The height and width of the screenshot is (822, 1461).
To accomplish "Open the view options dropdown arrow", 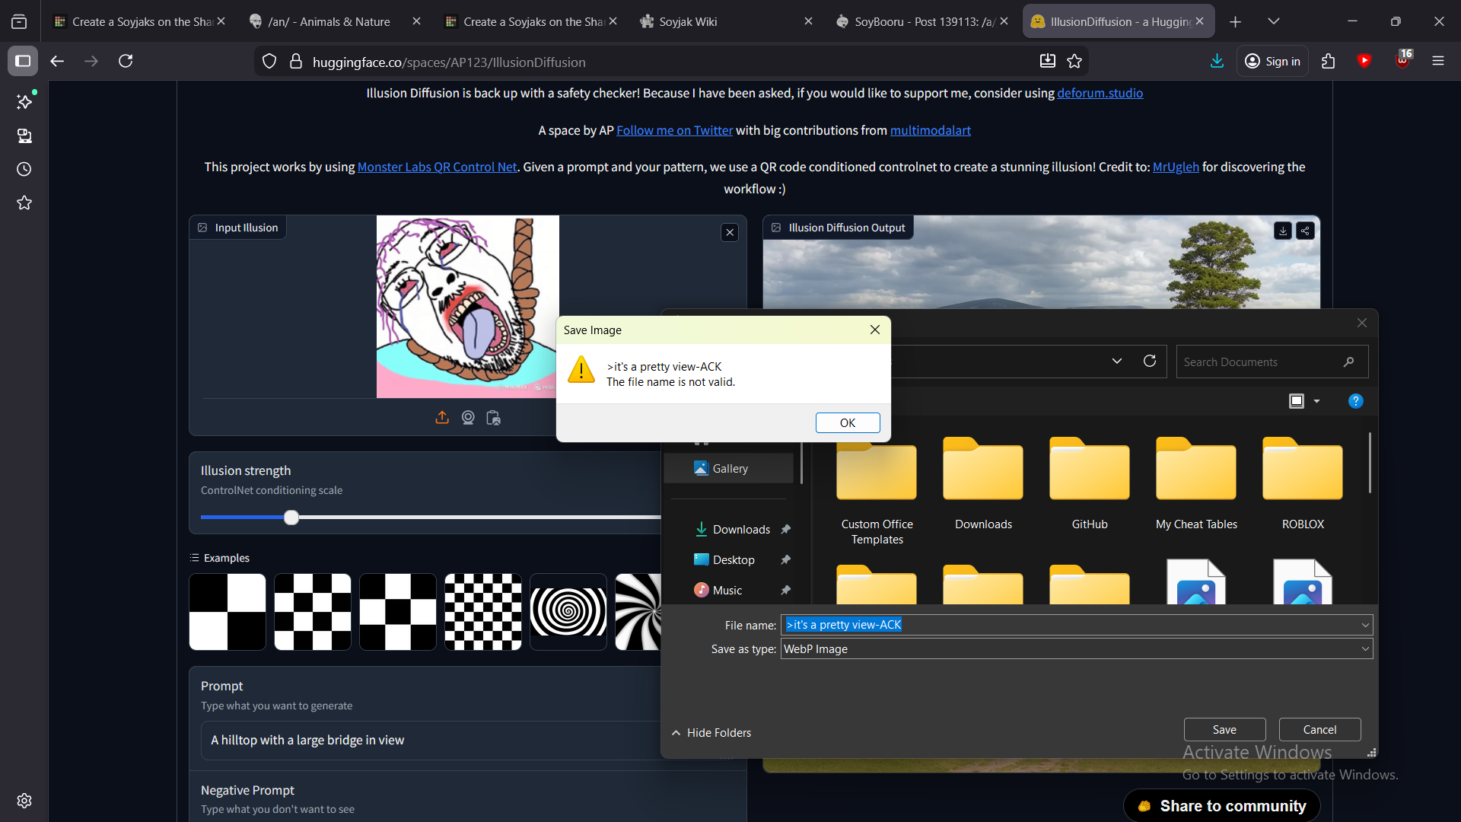I will (1316, 401).
